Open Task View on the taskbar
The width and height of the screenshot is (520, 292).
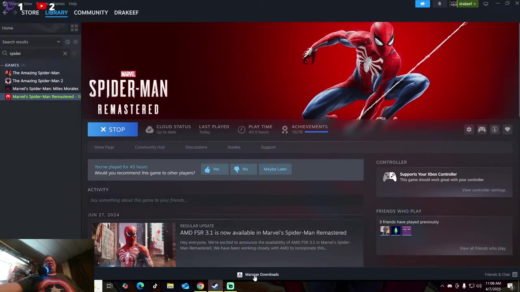point(110,286)
